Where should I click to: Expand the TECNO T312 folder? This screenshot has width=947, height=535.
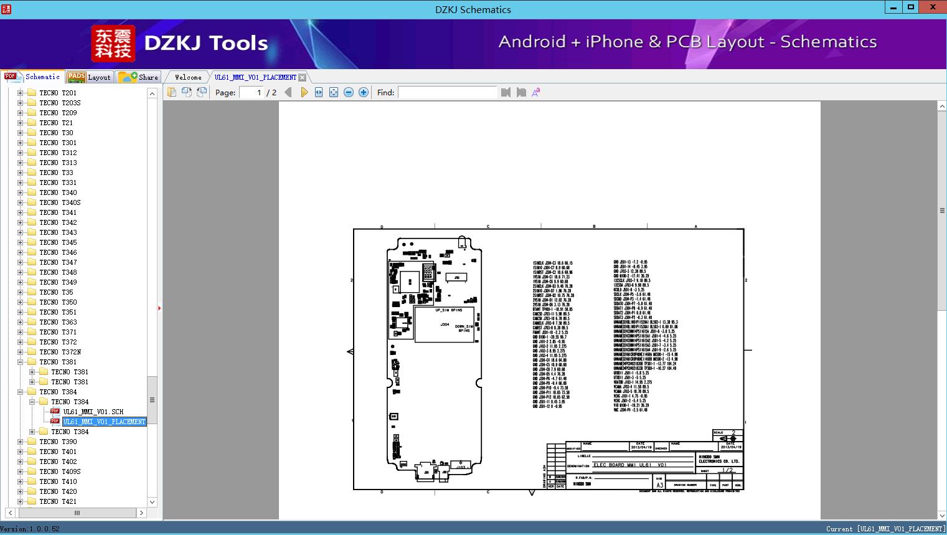tap(20, 153)
